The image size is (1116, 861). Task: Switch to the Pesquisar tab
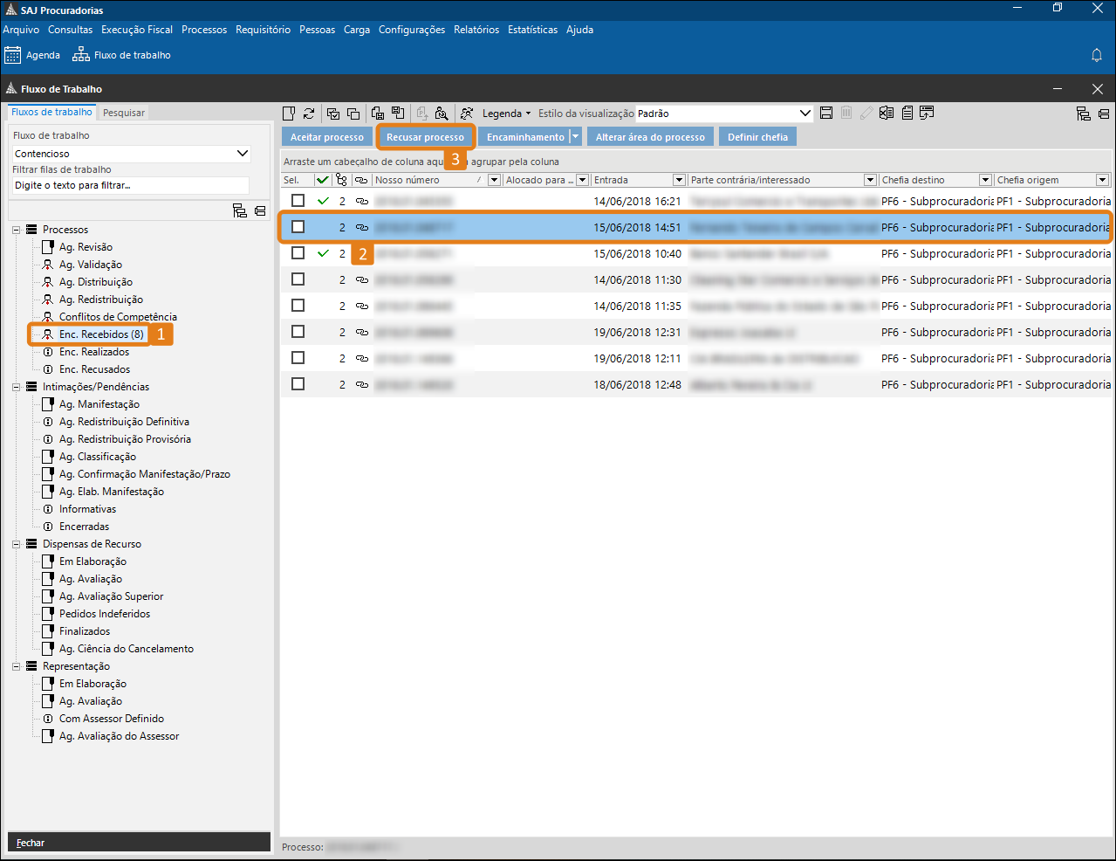coord(124,113)
